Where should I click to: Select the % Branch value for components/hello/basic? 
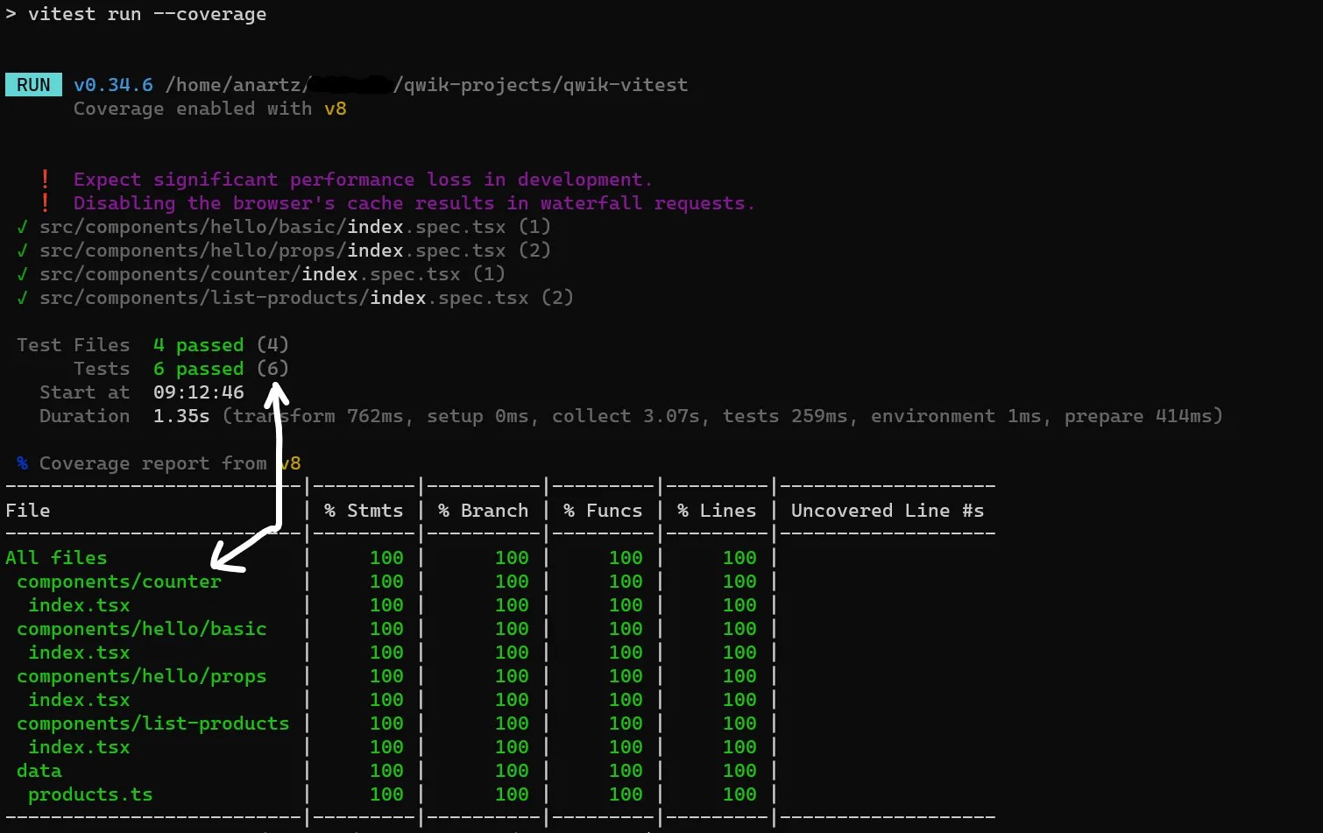pyautogui.click(x=512, y=629)
